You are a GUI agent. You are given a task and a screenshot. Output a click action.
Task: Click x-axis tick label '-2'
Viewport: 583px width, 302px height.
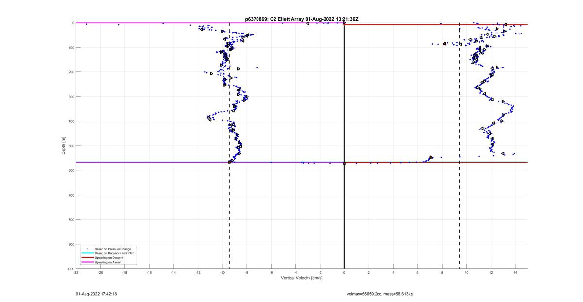[x=320, y=272]
